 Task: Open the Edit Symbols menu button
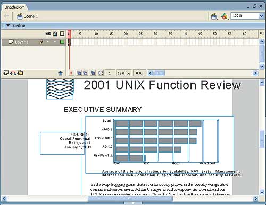click(x=225, y=16)
